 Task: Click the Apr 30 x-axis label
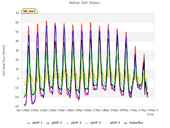click(118, 110)
